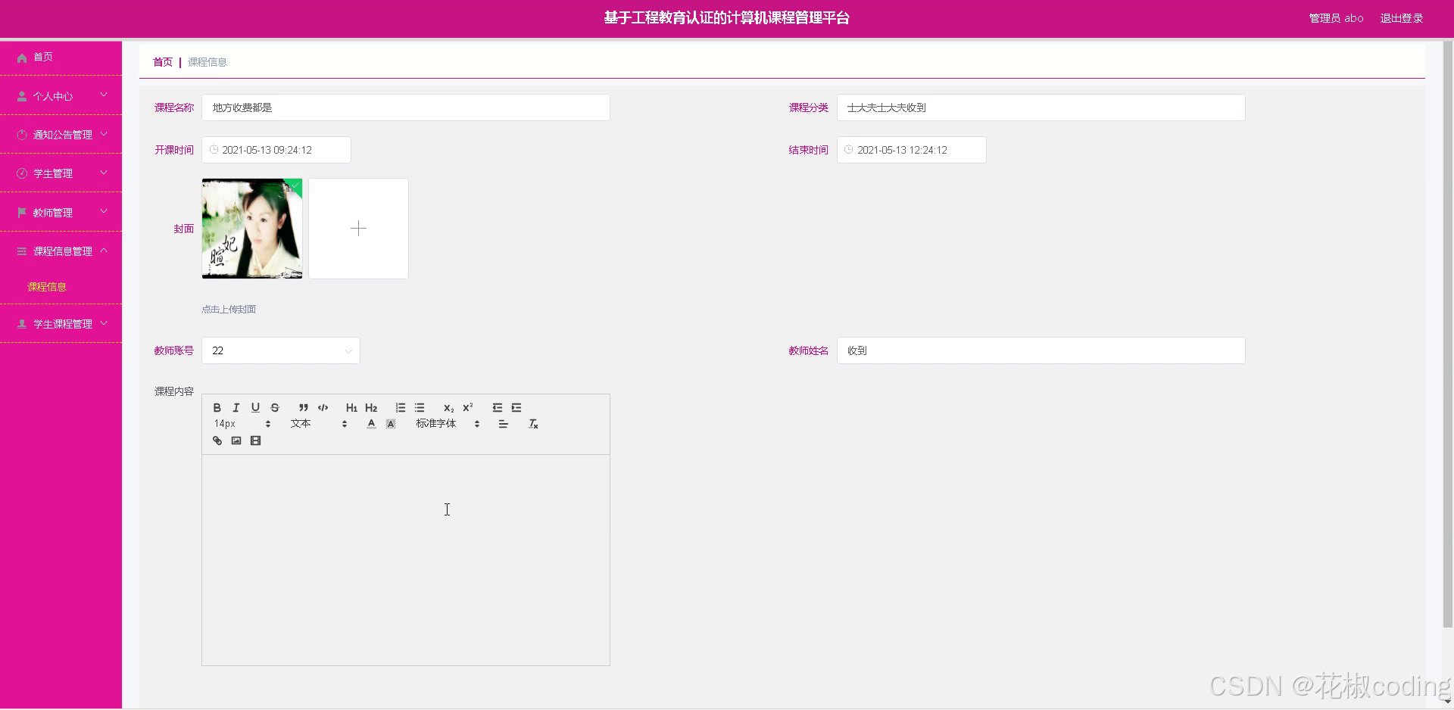
Task: Click inside the course content text area
Action: [x=406, y=560]
